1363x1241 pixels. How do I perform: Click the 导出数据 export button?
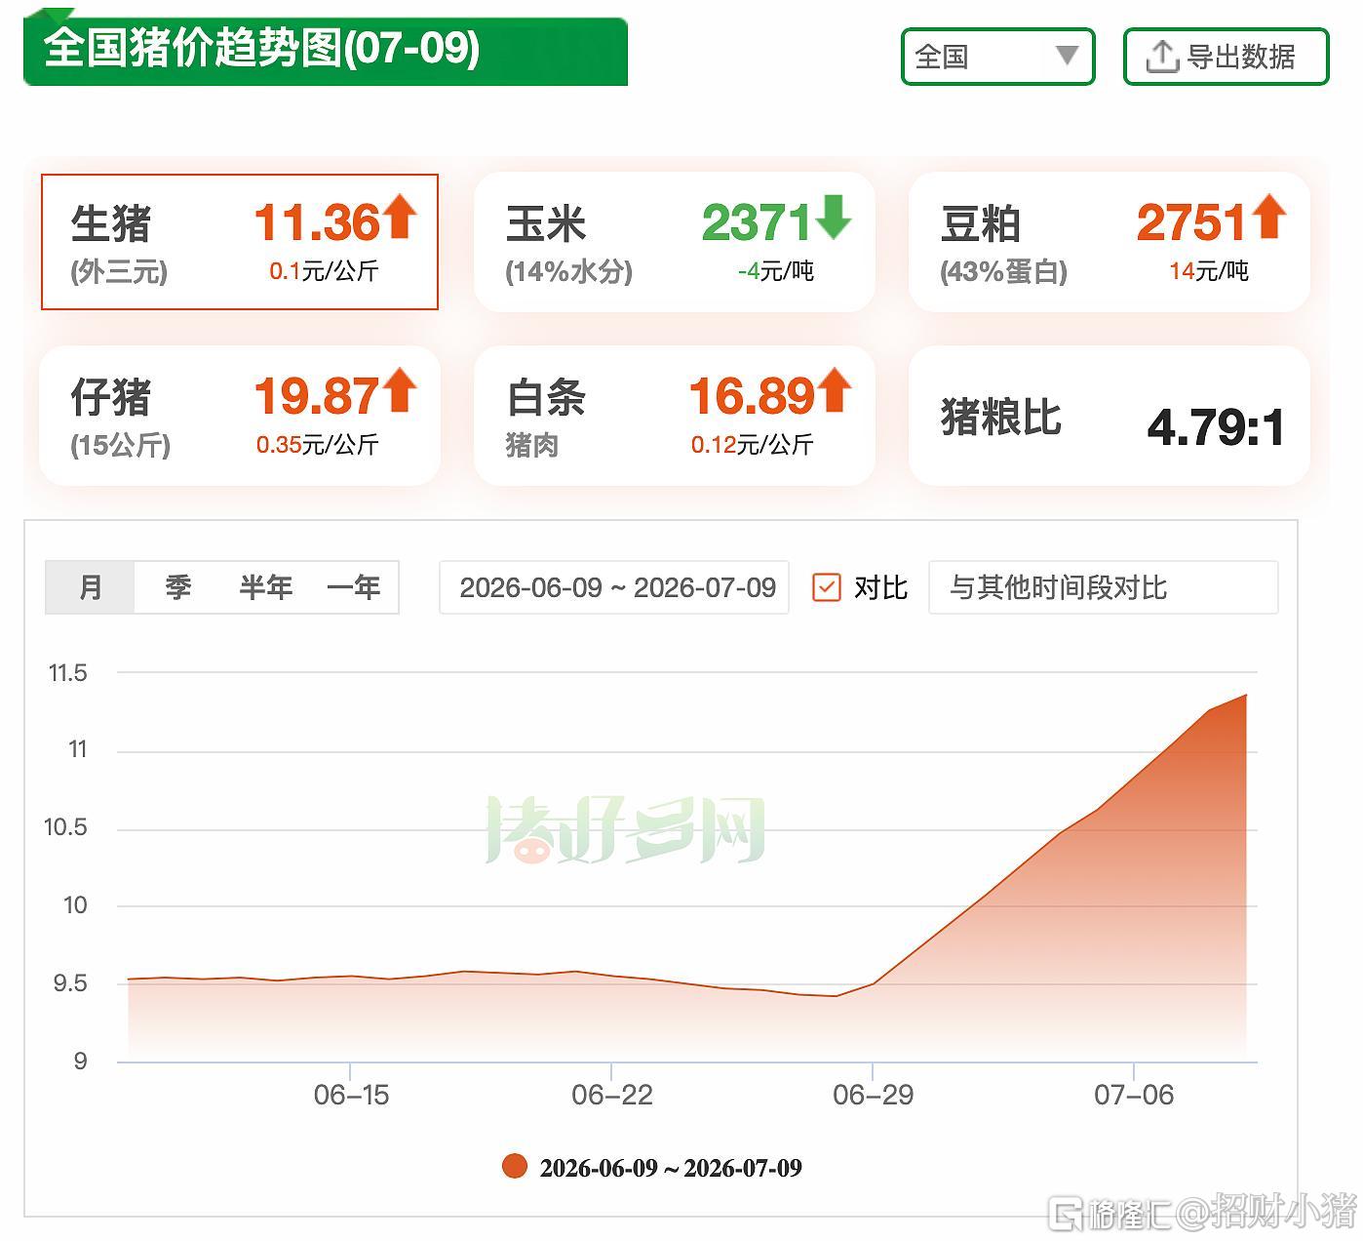coord(1226,57)
